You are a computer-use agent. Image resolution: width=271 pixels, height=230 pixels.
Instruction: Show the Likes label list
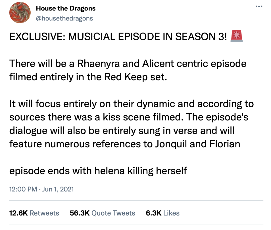(172, 213)
